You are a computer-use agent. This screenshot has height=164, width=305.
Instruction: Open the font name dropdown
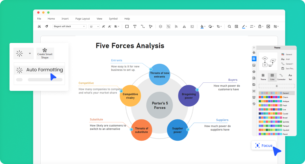click(x=69, y=26)
